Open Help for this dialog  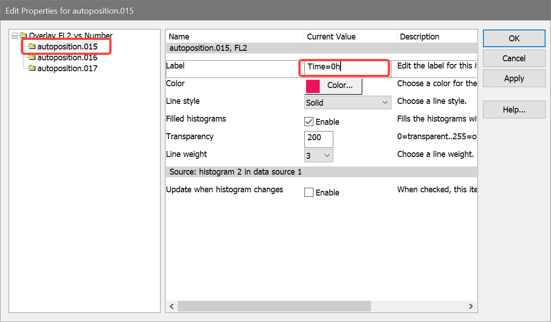coord(514,110)
